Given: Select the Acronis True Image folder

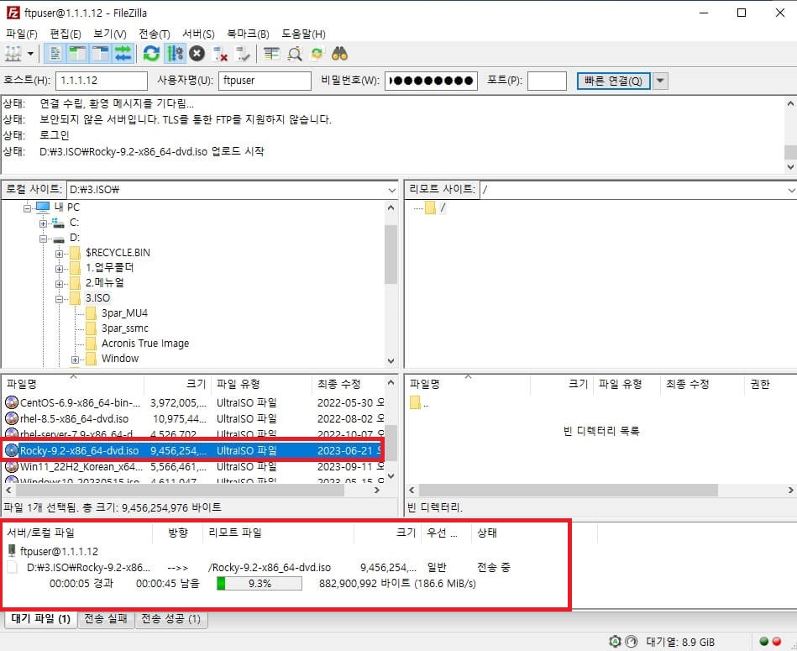Looking at the screenshot, I should 145,344.
